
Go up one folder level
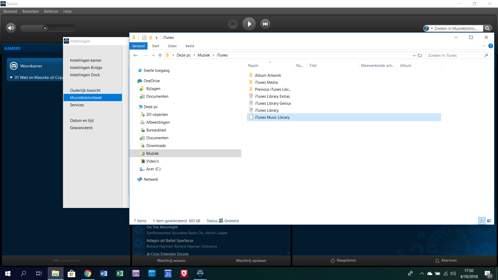point(160,55)
